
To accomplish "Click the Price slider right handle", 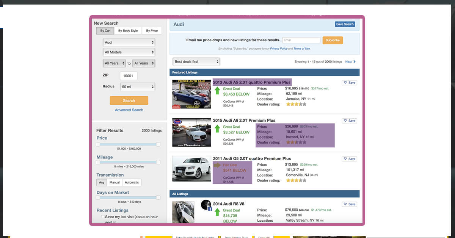I will coord(158,144).
